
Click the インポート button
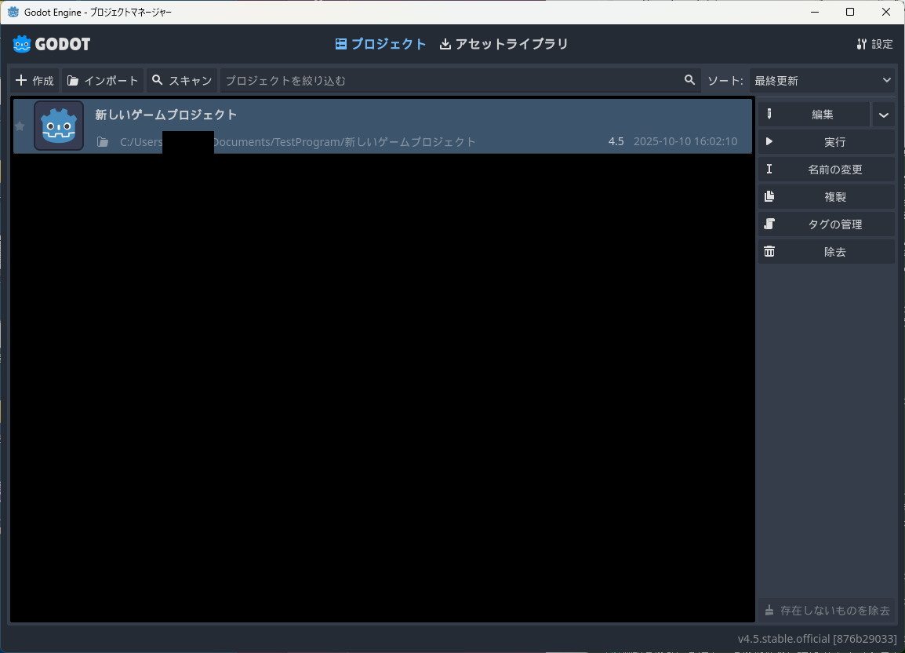103,80
